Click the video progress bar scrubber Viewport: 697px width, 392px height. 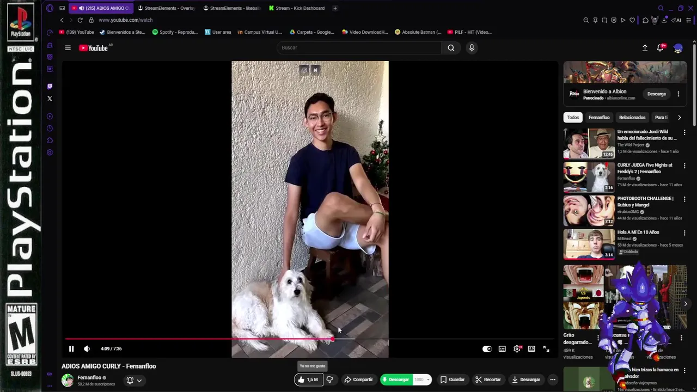tap(332, 339)
